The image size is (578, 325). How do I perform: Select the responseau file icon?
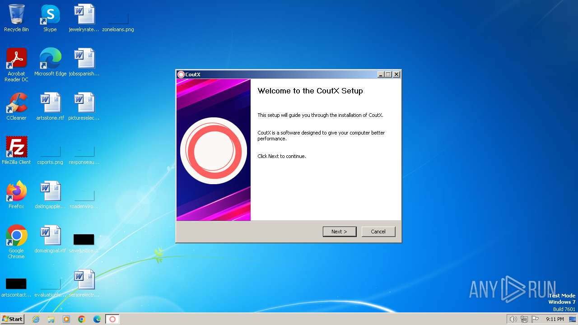(84, 154)
